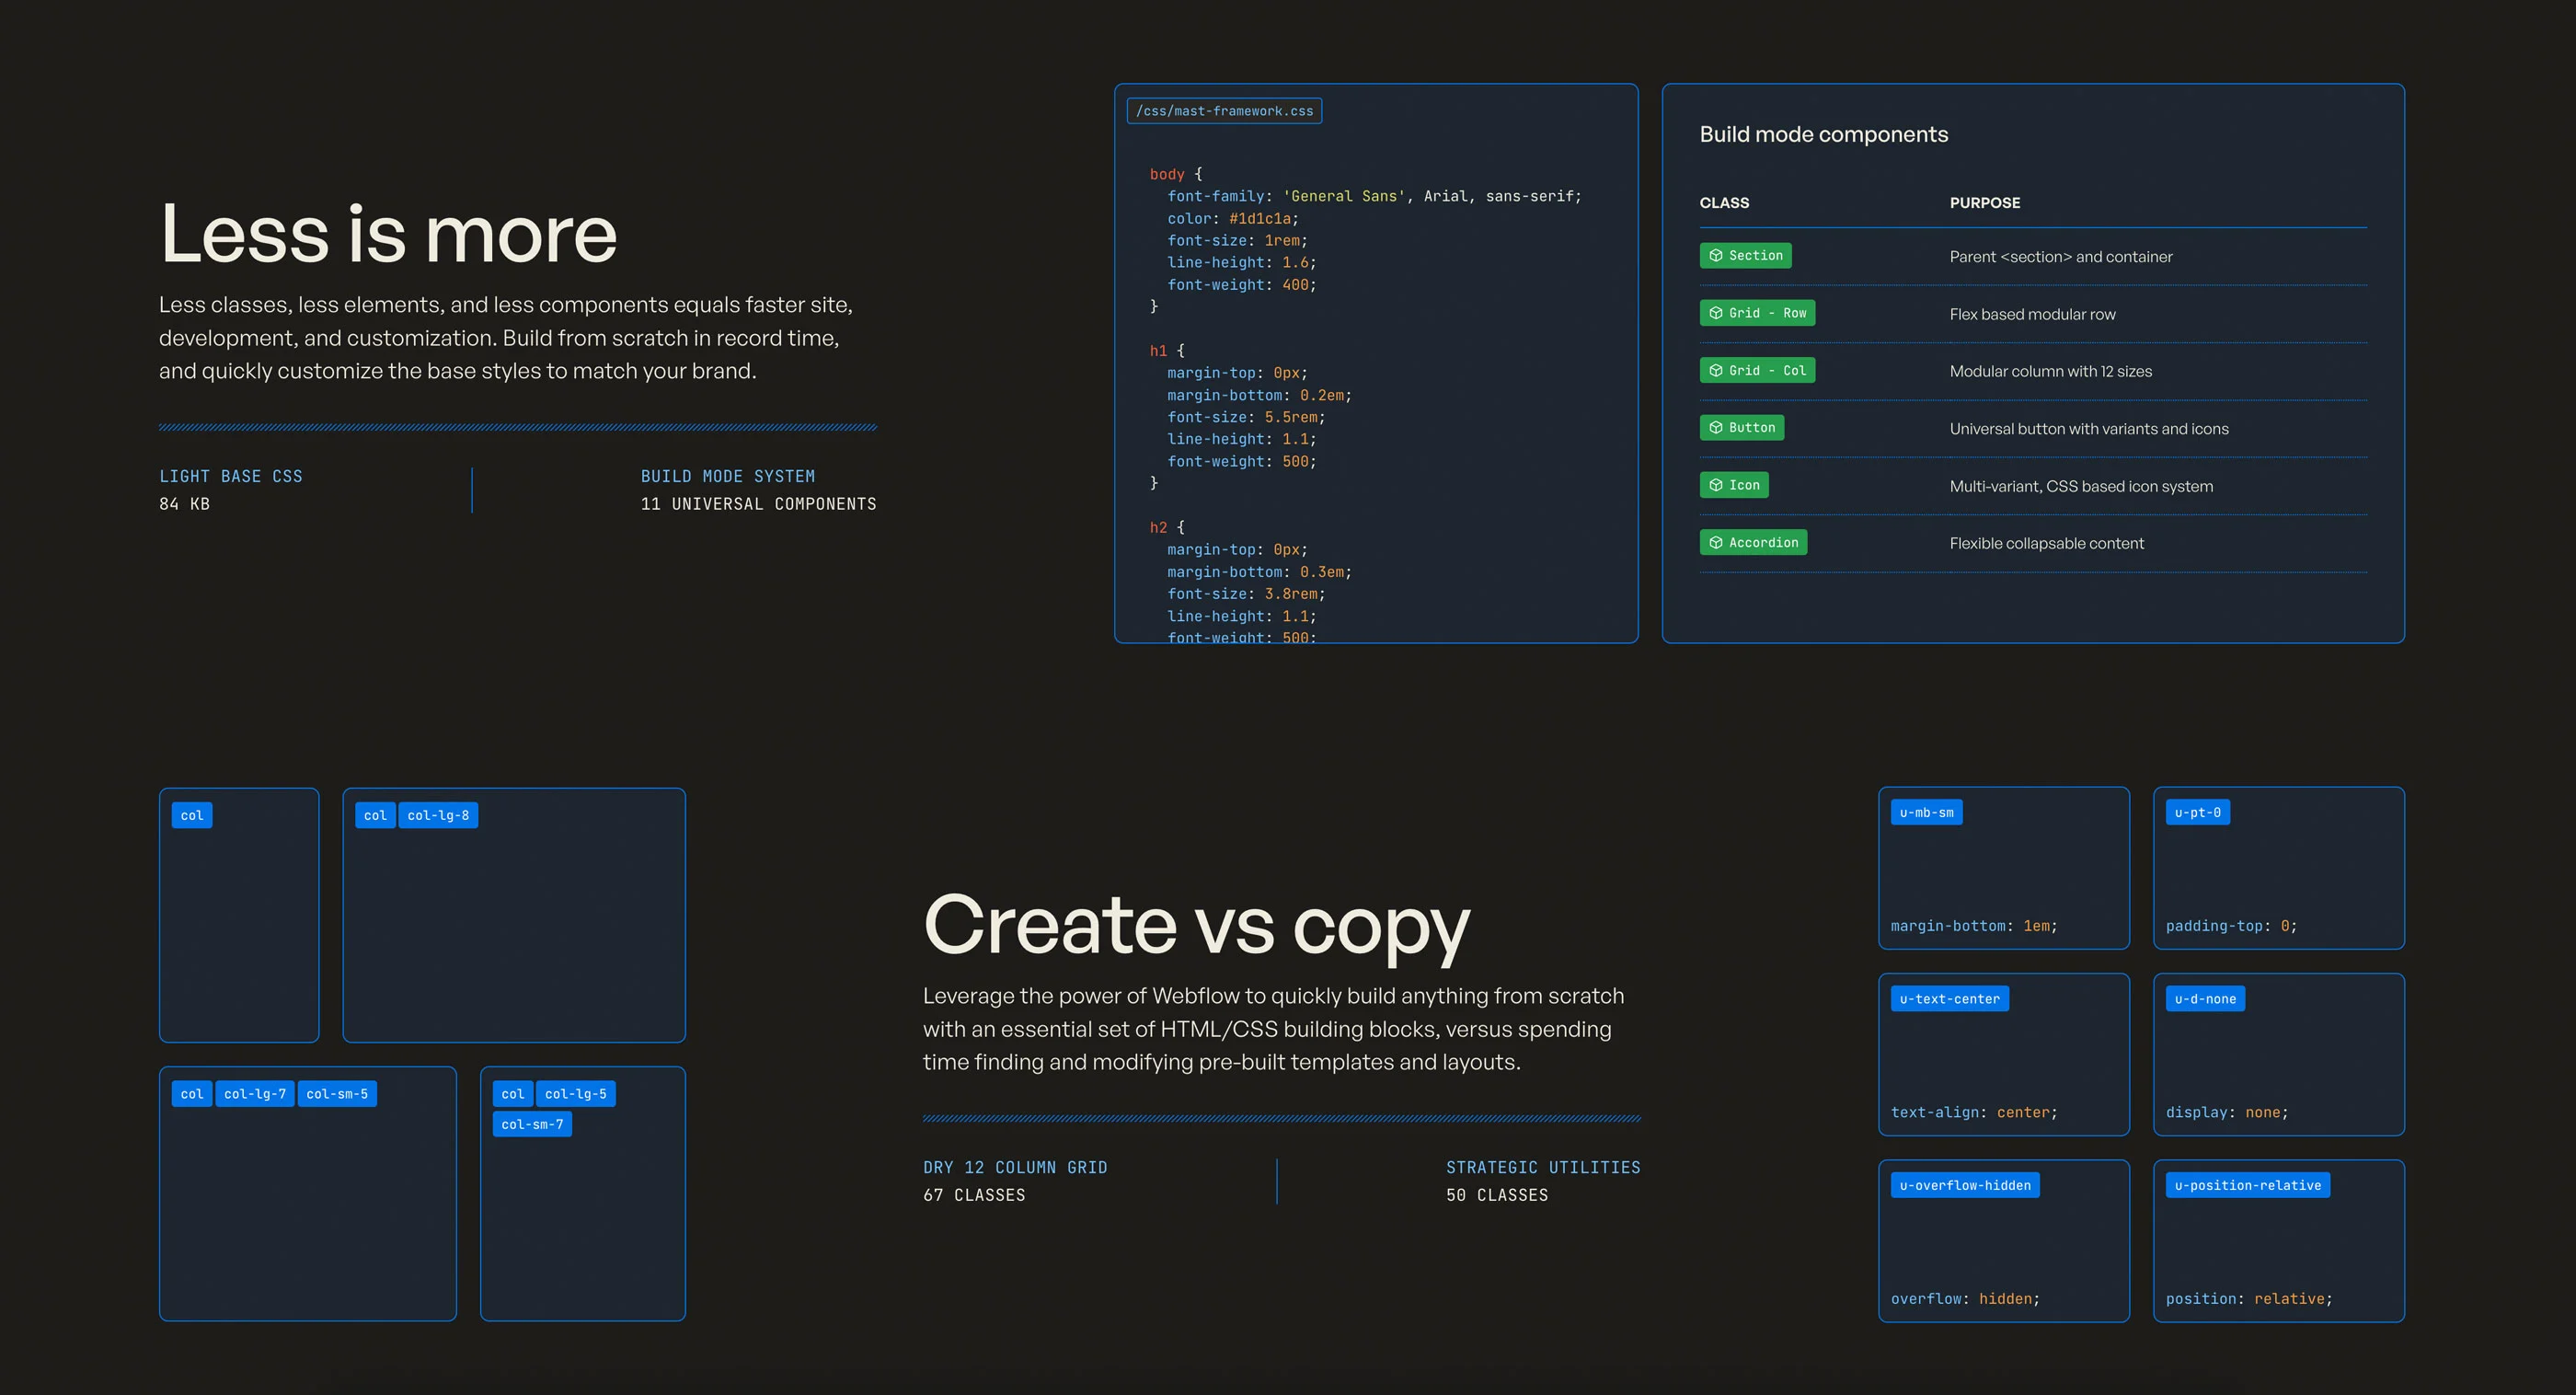Image resolution: width=2576 pixels, height=1395 pixels.
Task: Click the cube icon in Icon badge
Action: tap(1716, 485)
